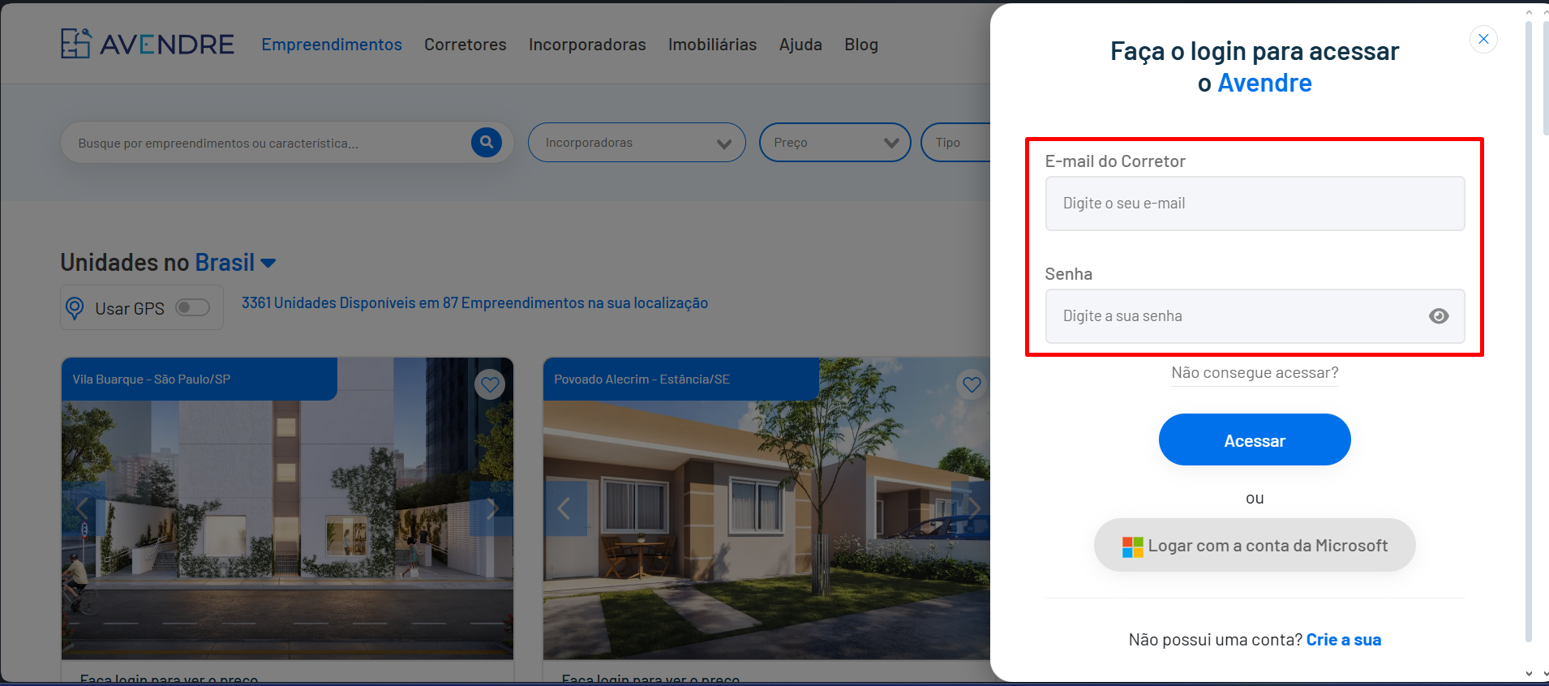1549x686 pixels.
Task: Focus the Senha password field
Action: point(1255,316)
